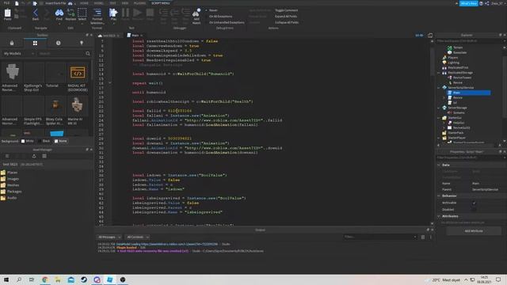Collapse the Data properties section
507x285 pixels.
point(439,165)
